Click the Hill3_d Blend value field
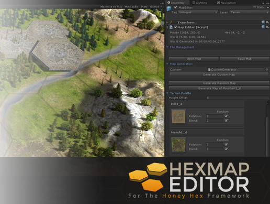The height and width of the screenshot is (204, 270). point(215,121)
